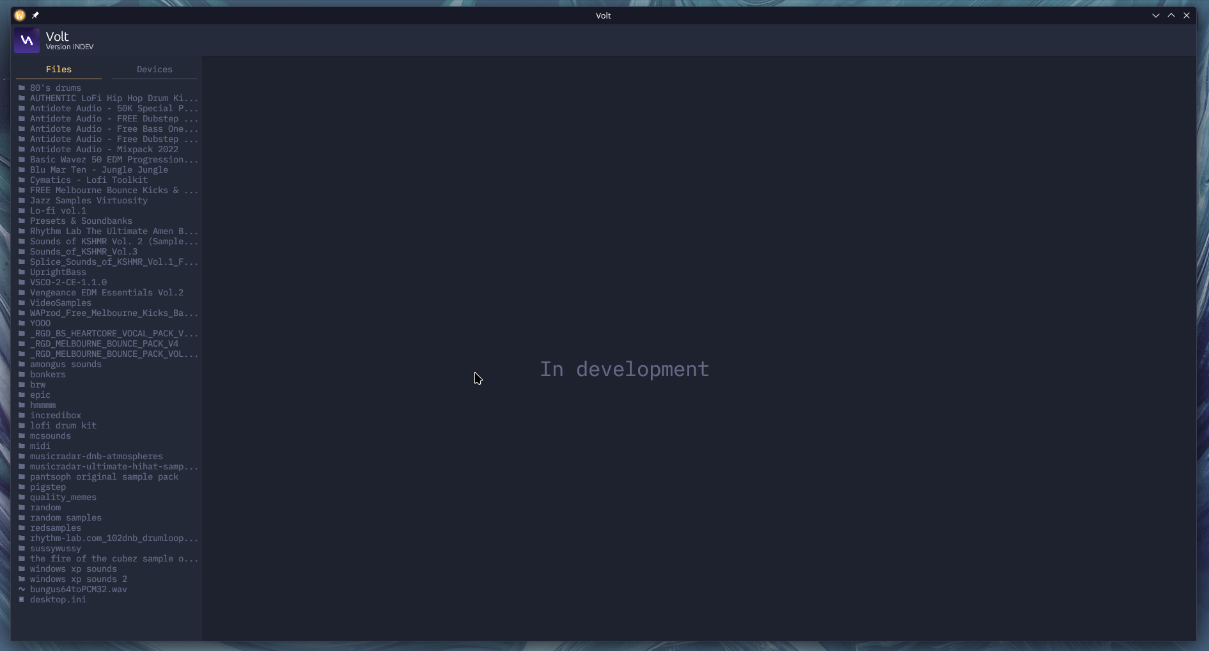The image size is (1209, 651).
Task: Click folder icon beside brw
Action: click(x=22, y=384)
